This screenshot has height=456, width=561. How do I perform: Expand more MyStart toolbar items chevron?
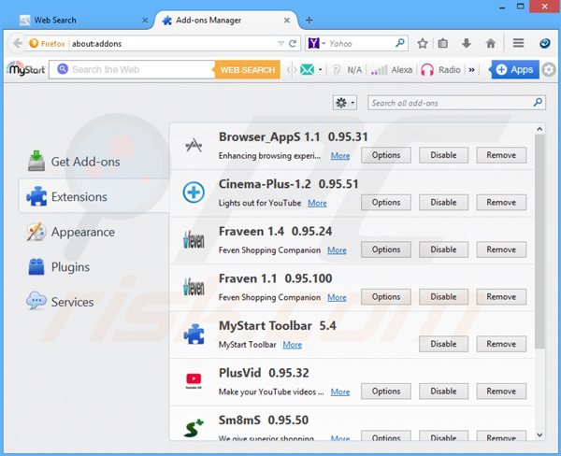pyautogui.click(x=471, y=70)
